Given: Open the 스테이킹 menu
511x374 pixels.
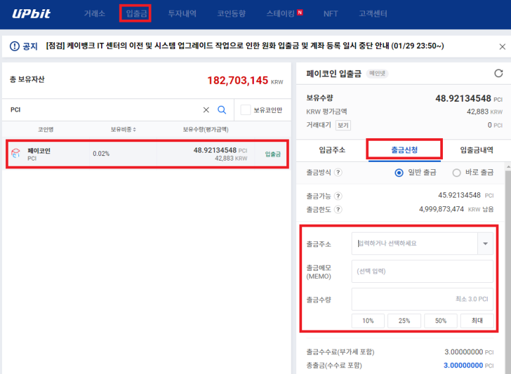Looking at the screenshot, I should coord(280,13).
